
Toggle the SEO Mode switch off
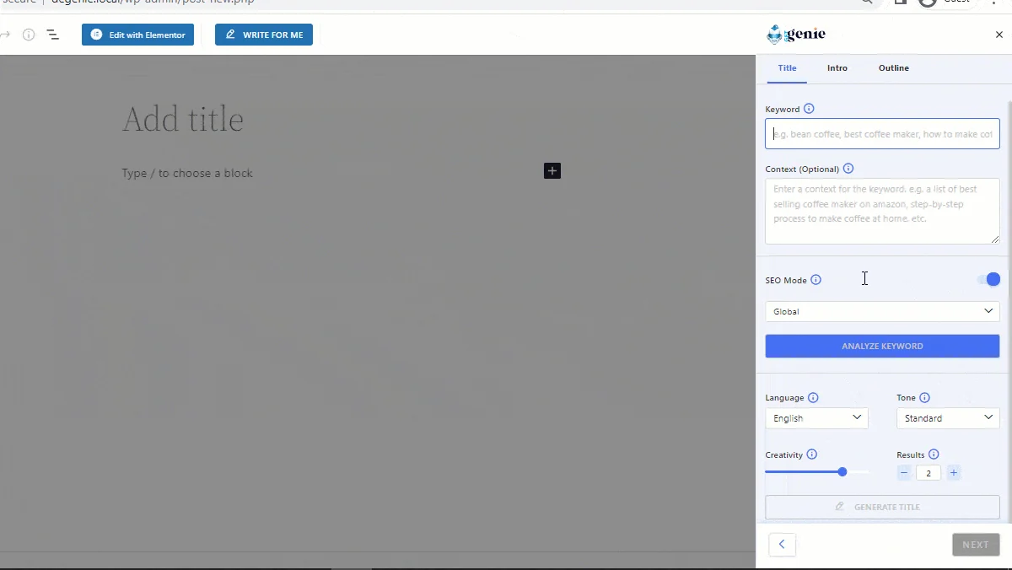tap(989, 280)
